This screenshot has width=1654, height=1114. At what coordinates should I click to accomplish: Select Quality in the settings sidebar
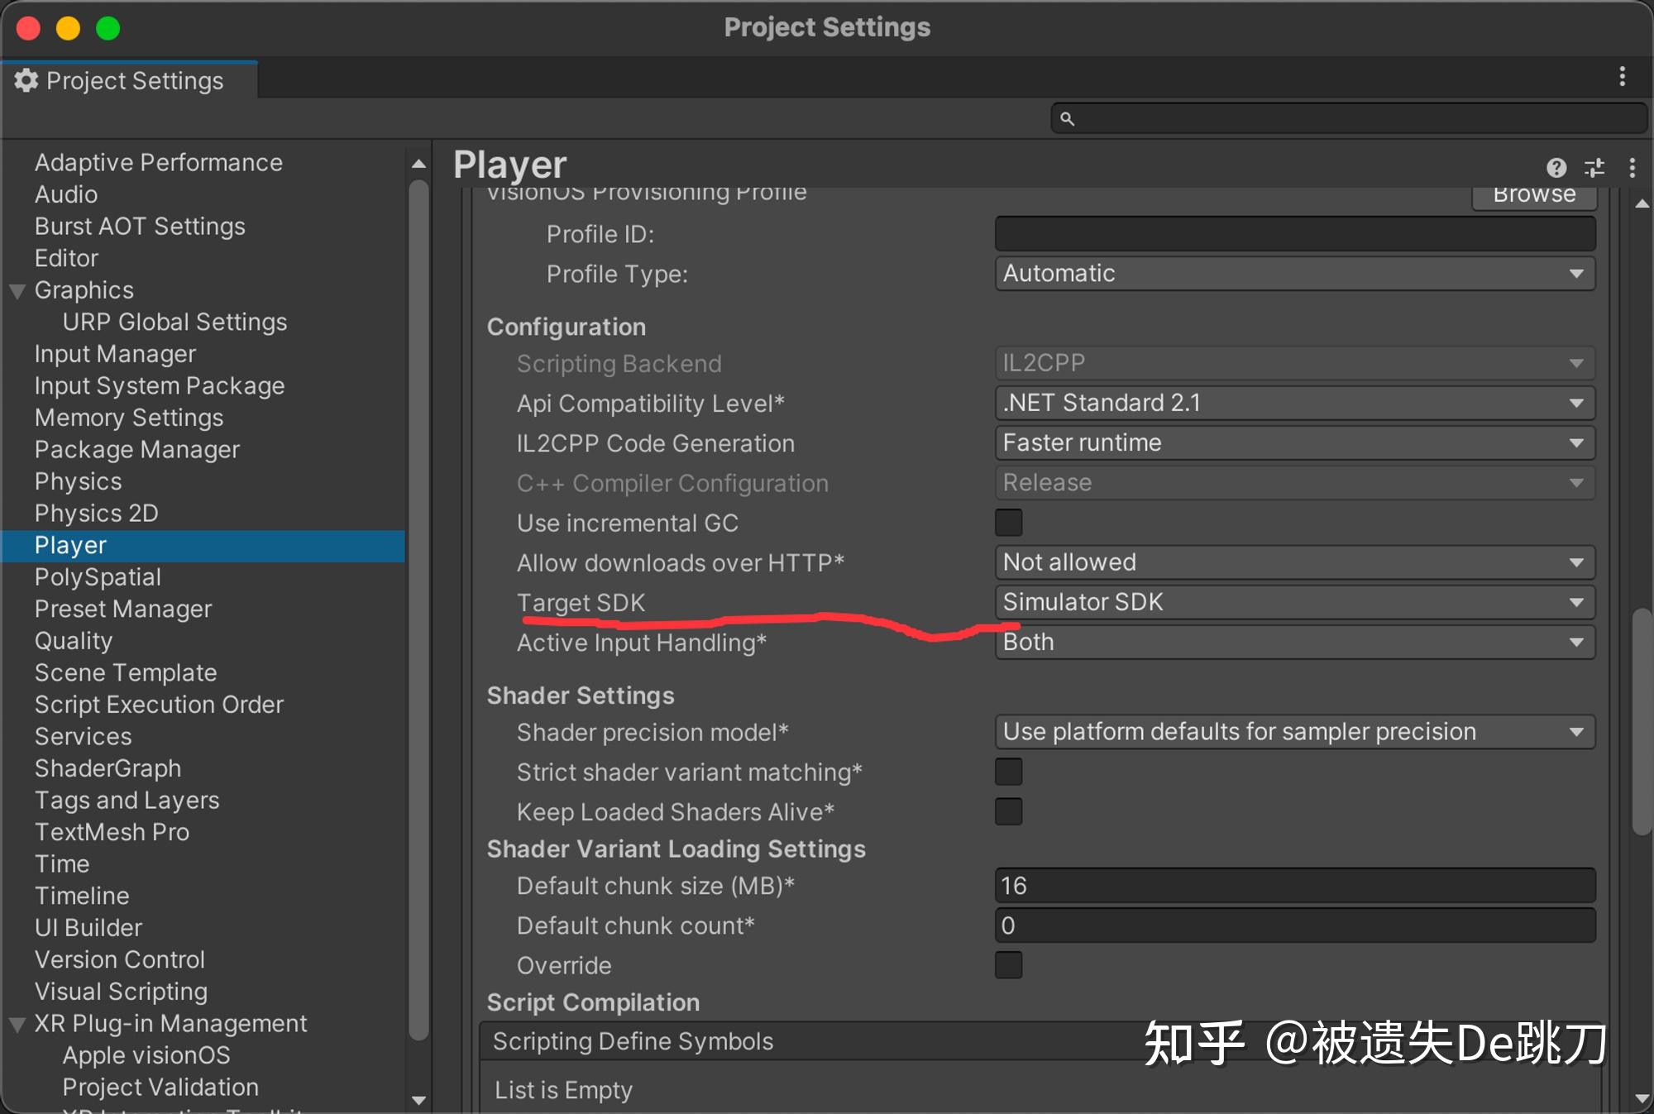74,640
